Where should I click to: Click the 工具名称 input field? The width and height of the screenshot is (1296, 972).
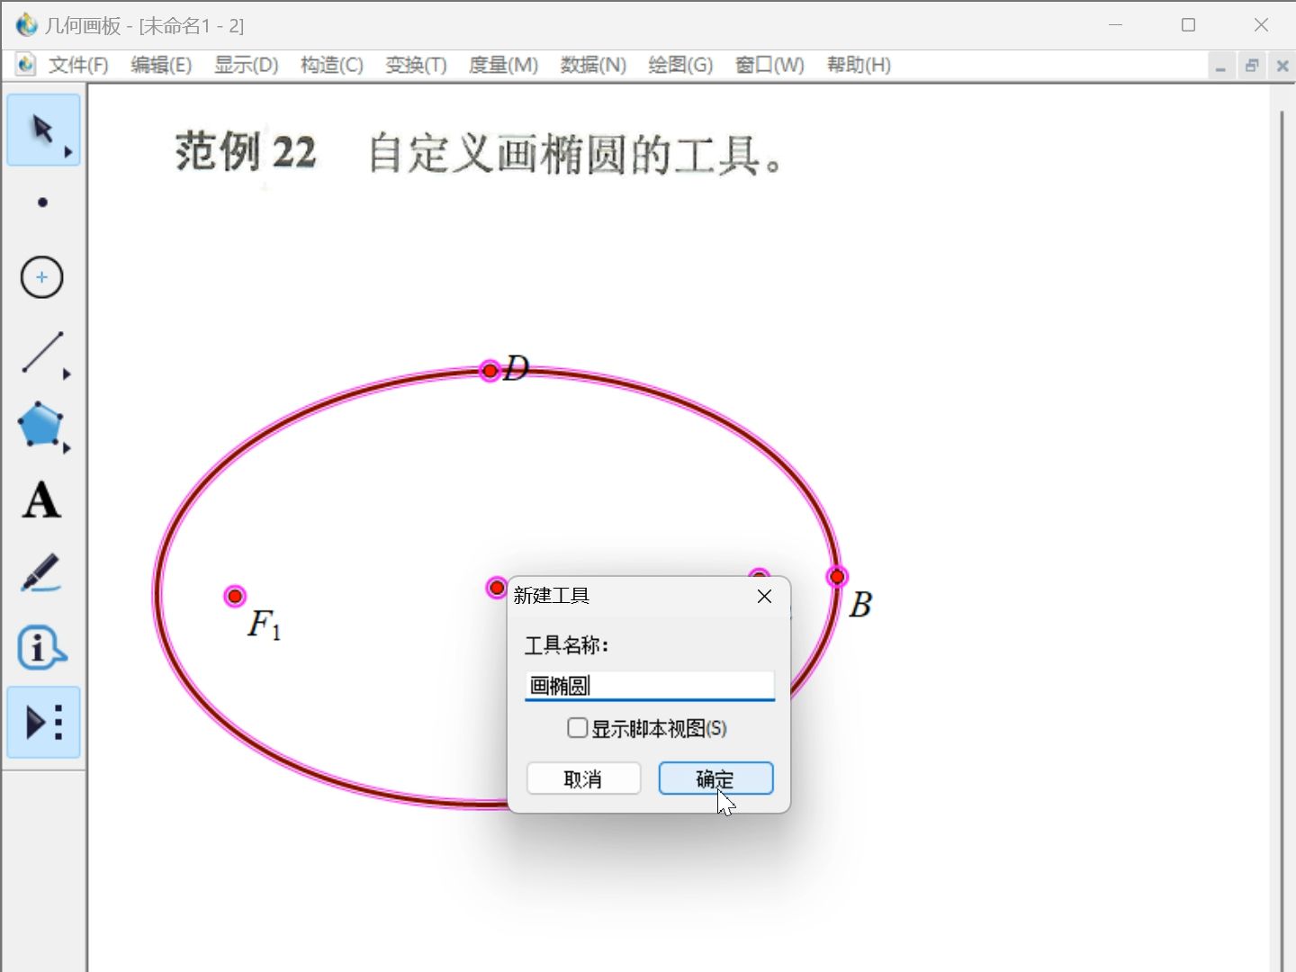coord(649,686)
